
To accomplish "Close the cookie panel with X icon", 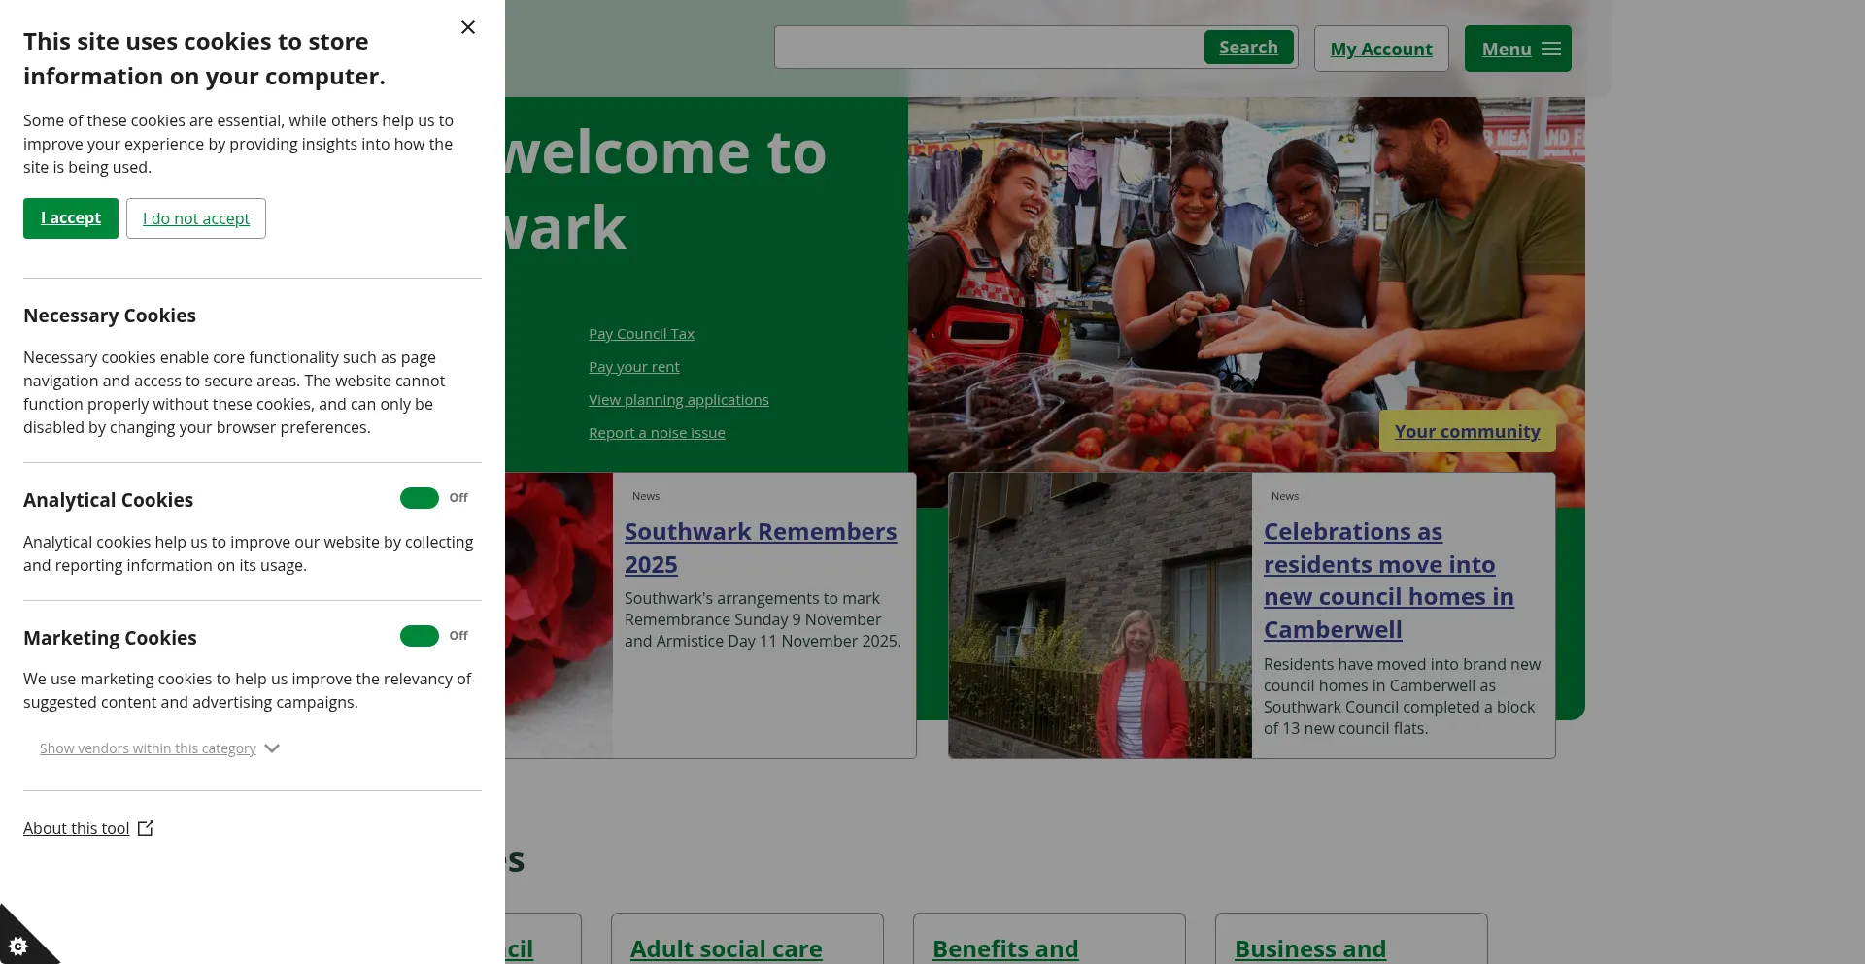I will point(468,27).
